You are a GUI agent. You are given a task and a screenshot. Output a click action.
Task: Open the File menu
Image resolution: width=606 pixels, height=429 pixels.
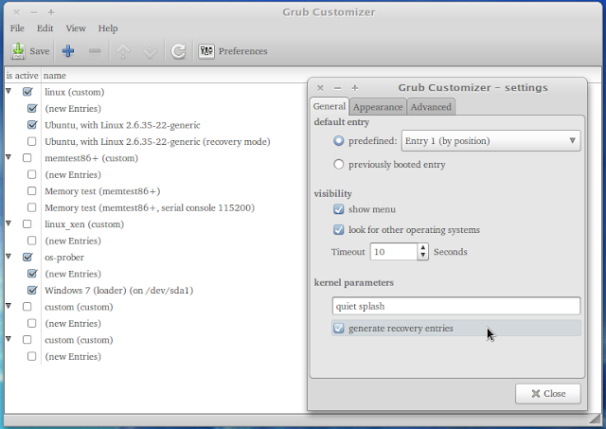17,28
